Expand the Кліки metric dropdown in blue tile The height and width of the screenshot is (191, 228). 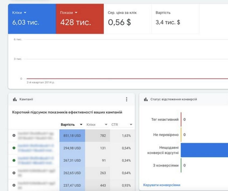pos(25,13)
